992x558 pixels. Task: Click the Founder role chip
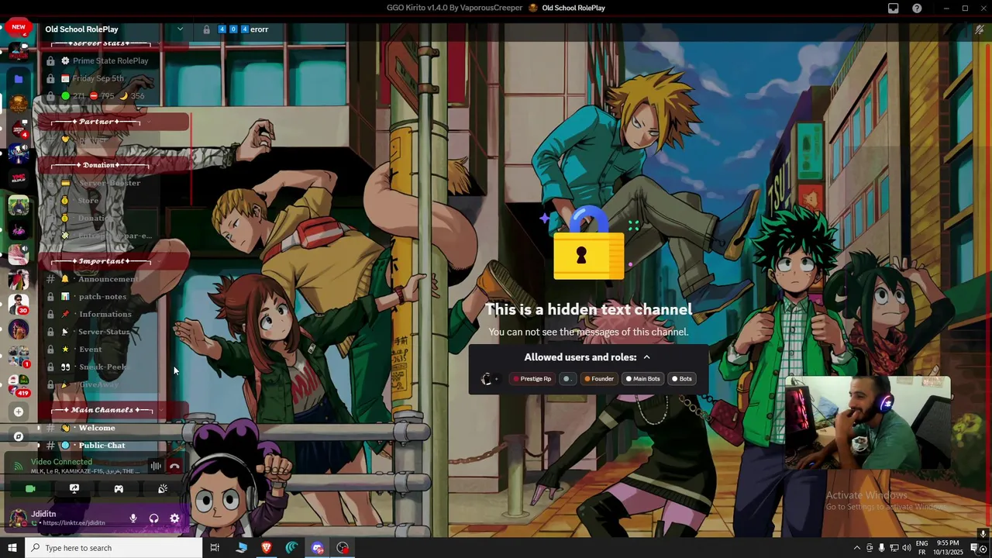[x=598, y=379]
